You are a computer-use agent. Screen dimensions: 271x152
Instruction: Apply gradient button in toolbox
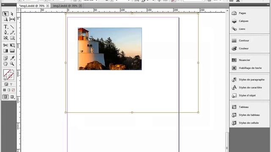pos(9,90)
